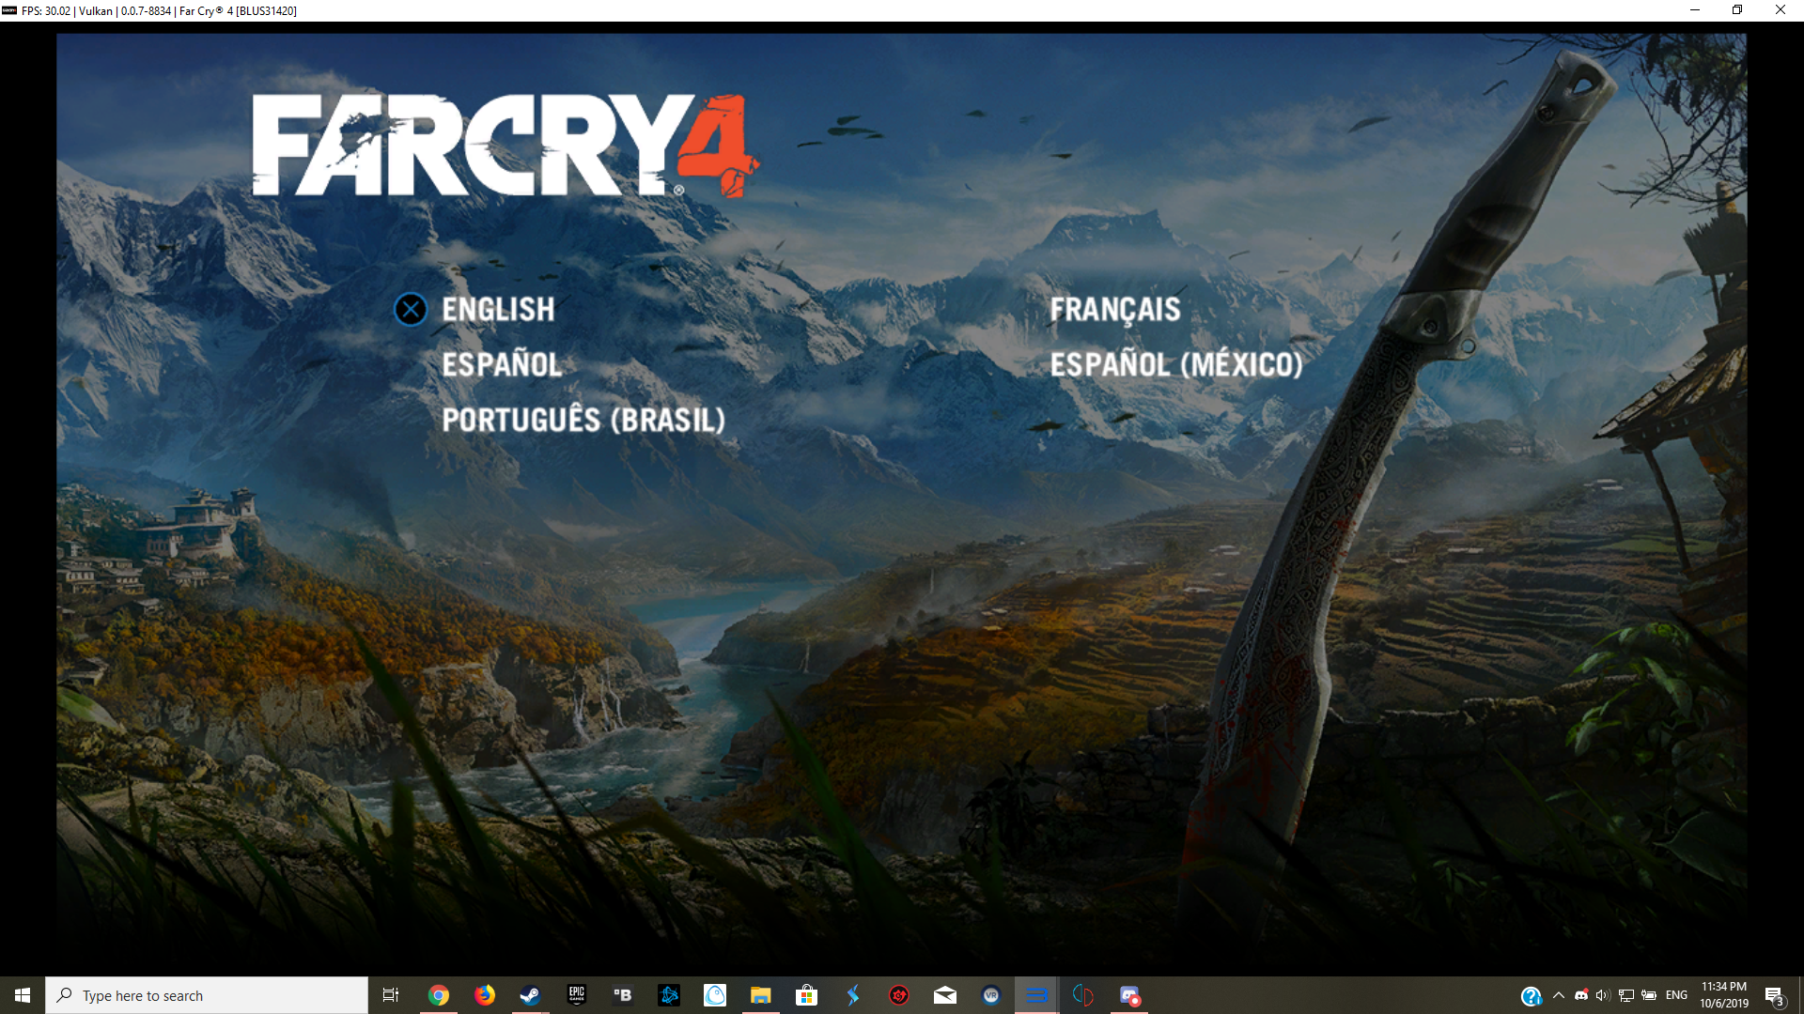1804x1014 pixels.
Task: Launch Epic Games Launcher from taskbar
Action: click(577, 995)
